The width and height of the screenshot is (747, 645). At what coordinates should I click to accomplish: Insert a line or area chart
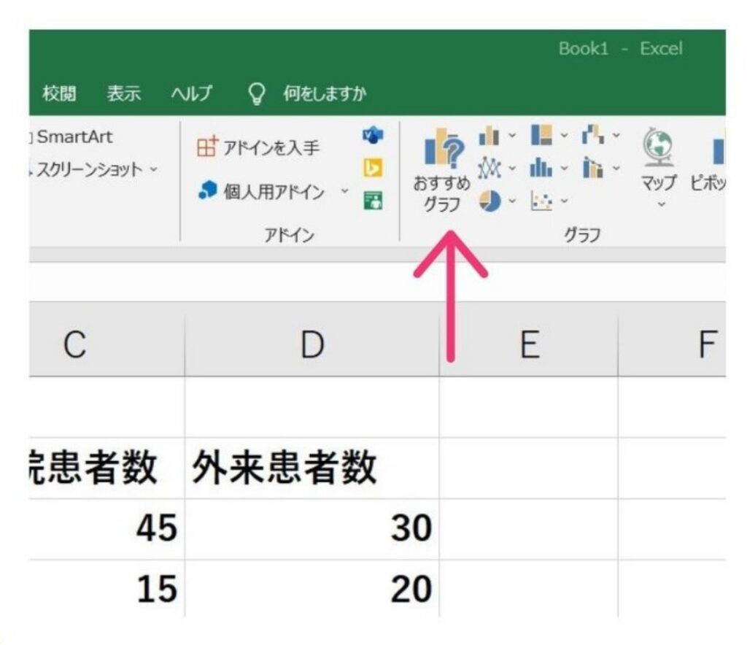click(489, 168)
